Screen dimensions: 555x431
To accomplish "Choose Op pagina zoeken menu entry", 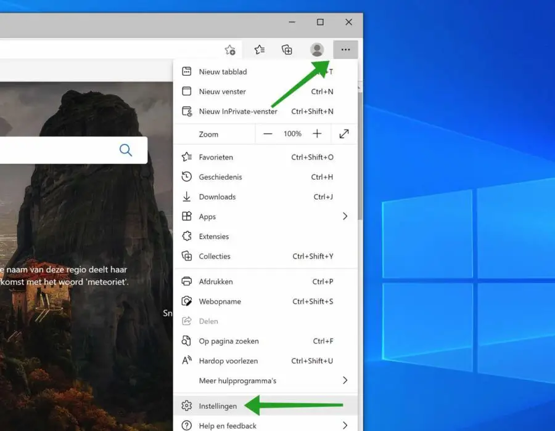I will pos(265,340).
